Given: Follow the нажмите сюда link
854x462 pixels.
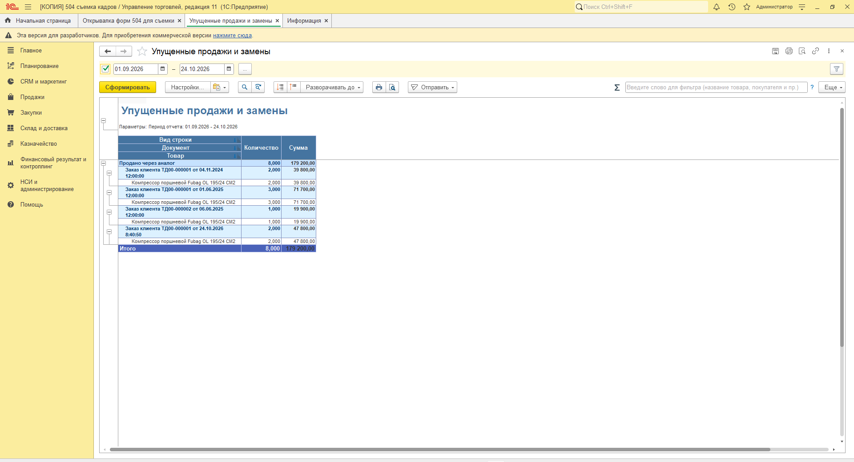Looking at the screenshot, I should click(232, 36).
